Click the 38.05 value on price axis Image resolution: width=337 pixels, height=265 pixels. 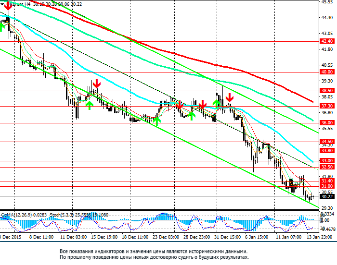[x=327, y=97]
